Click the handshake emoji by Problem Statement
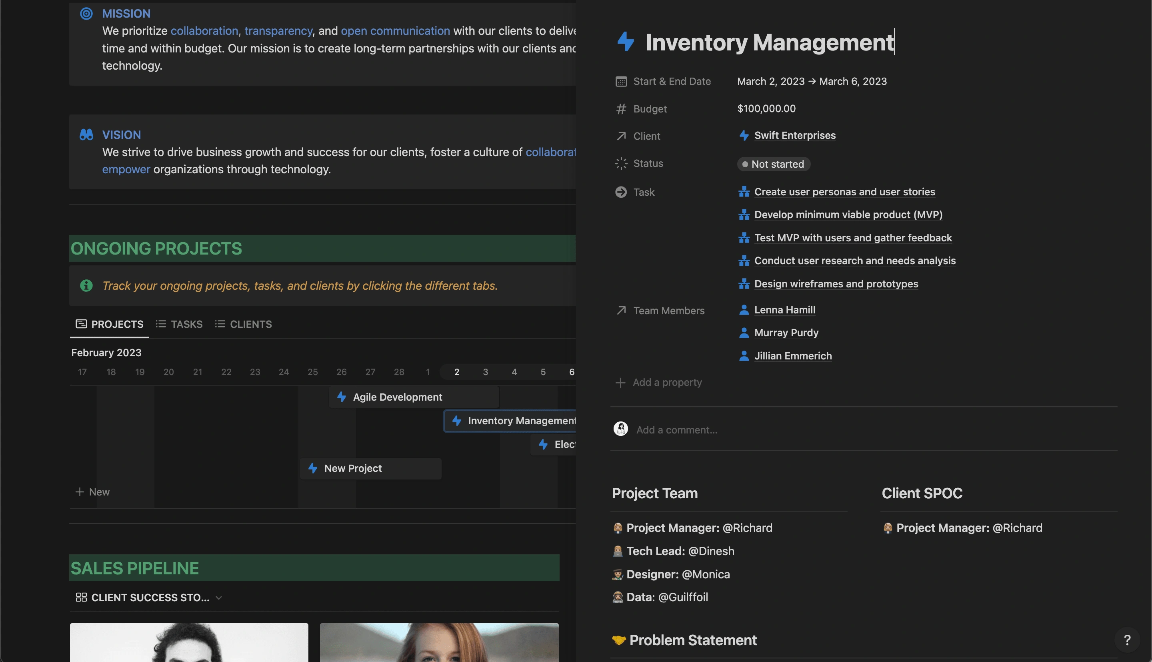The height and width of the screenshot is (662, 1152). pyautogui.click(x=619, y=640)
